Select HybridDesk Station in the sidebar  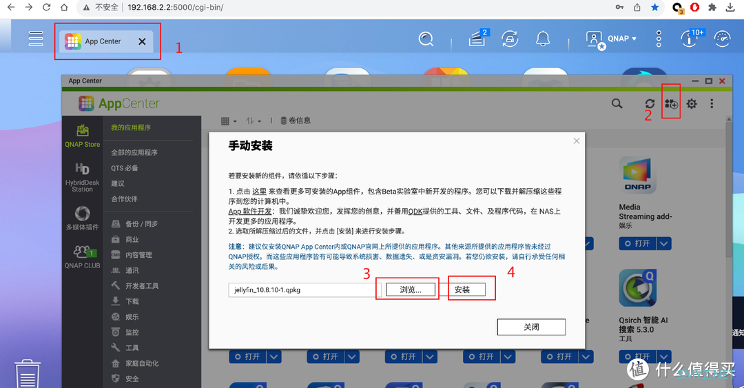click(83, 178)
